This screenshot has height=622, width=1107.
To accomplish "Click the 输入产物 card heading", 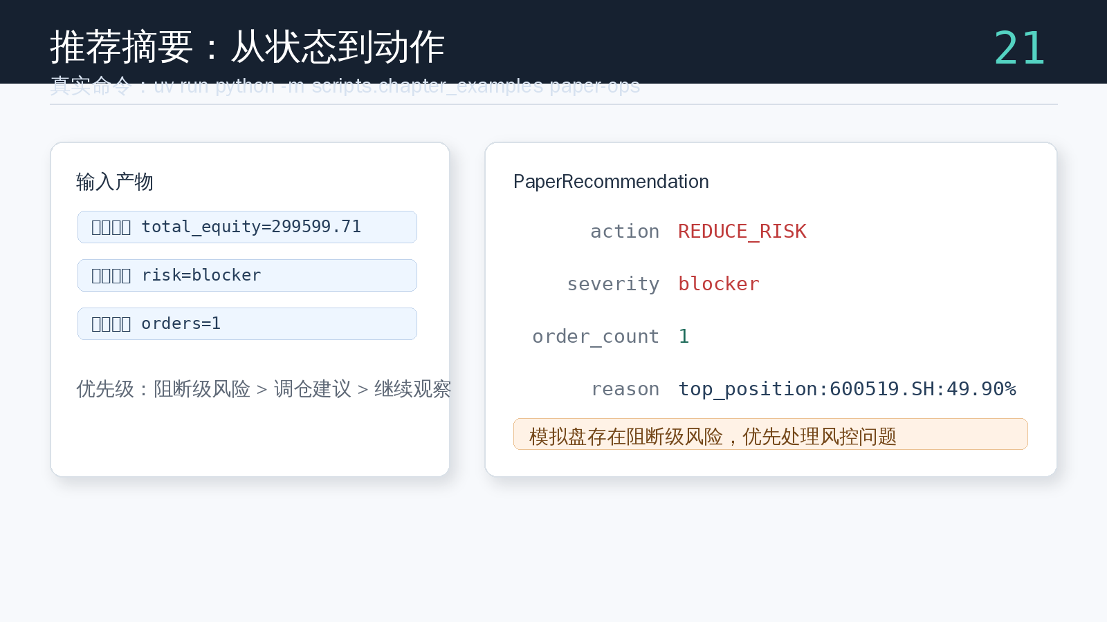I will point(115,182).
